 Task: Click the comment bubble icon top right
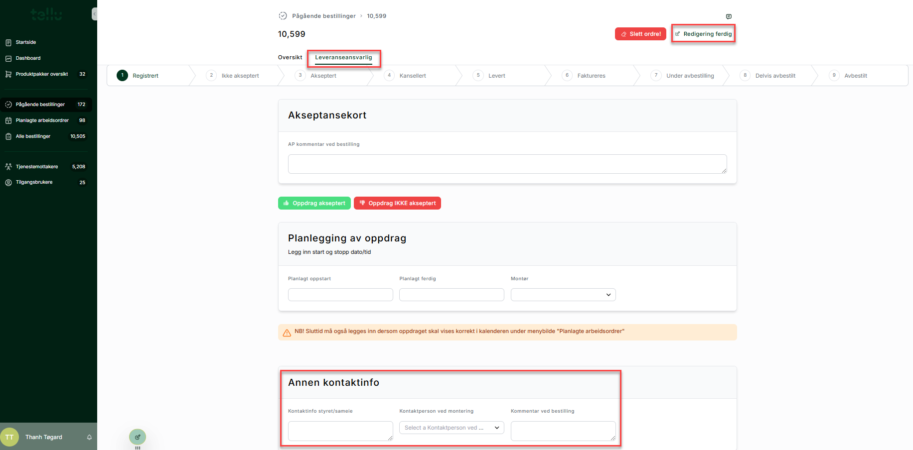pyautogui.click(x=729, y=16)
